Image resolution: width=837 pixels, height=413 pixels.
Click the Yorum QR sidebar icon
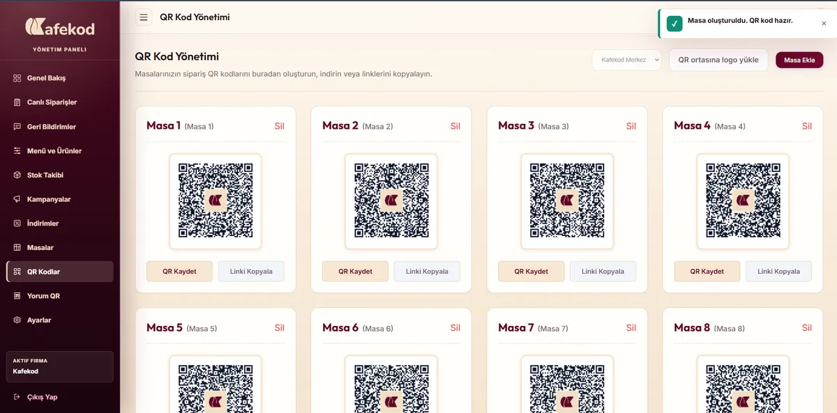point(17,296)
